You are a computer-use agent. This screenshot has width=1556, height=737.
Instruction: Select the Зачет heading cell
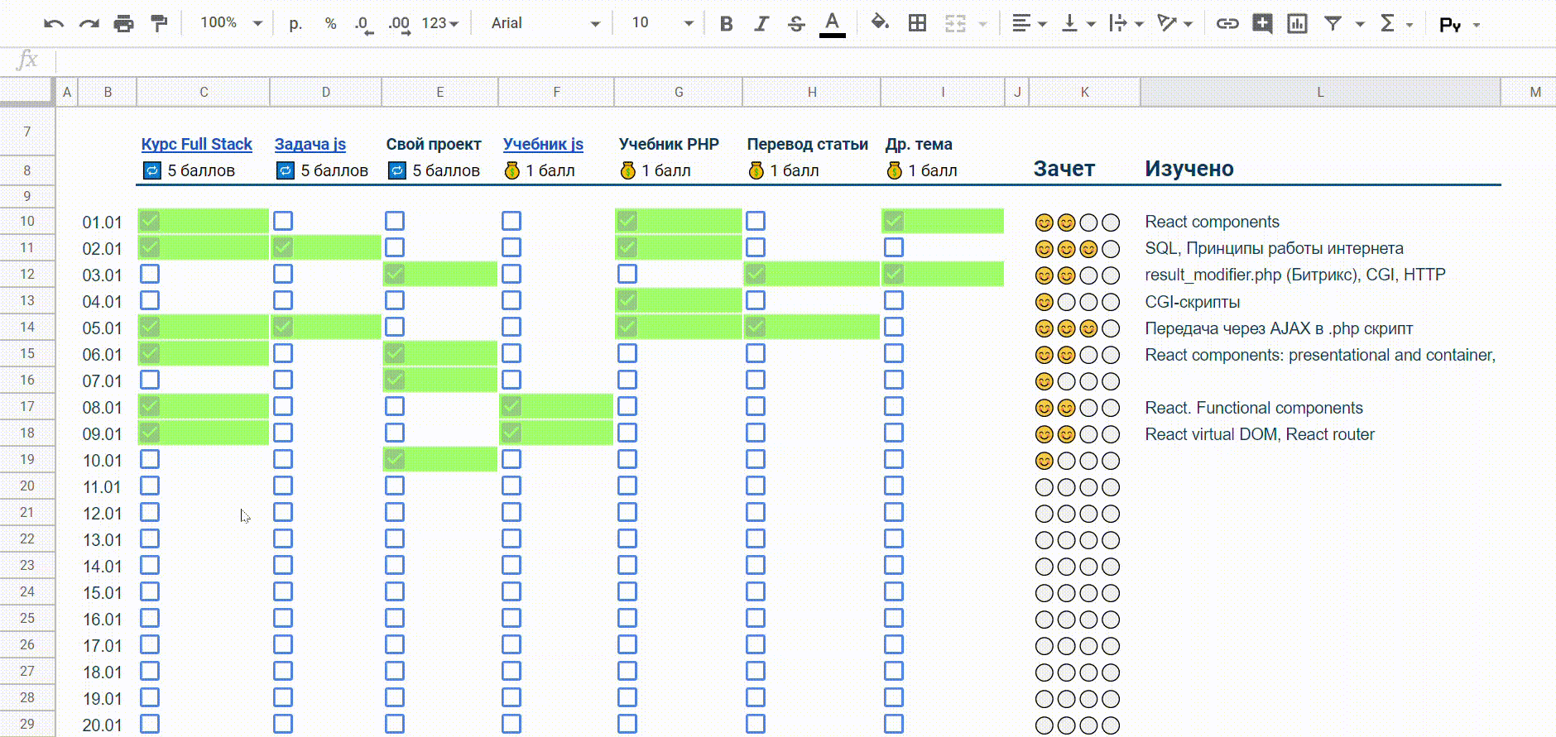(x=1084, y=169)
